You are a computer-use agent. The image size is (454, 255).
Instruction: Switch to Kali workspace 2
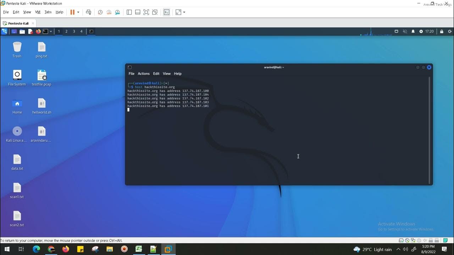[66, 31]
